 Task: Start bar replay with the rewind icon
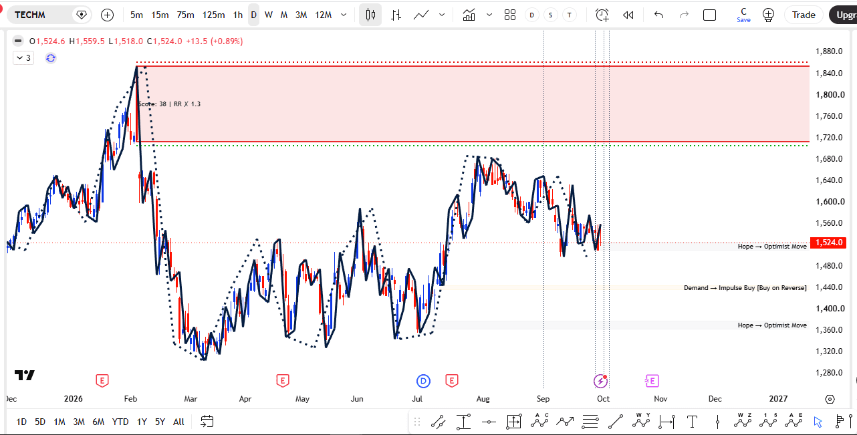click(628, 15)
